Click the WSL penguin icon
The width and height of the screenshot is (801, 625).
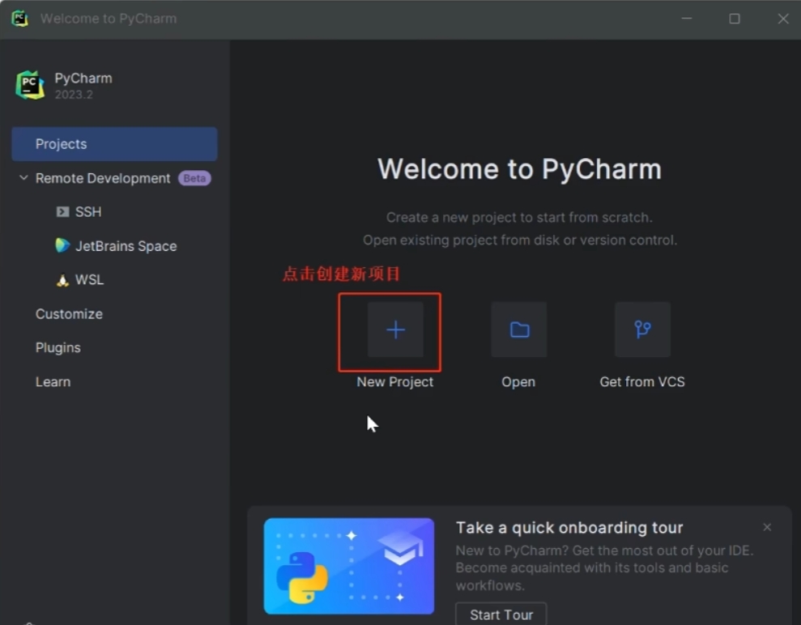point(62,280)
